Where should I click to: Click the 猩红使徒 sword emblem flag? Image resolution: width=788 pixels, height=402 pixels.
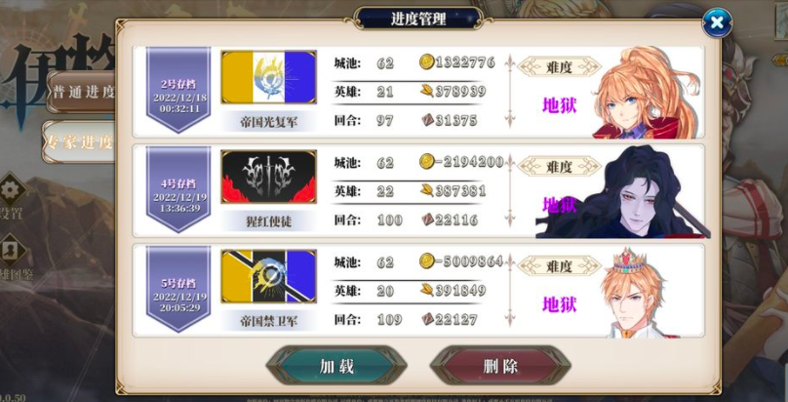[268, 177]
